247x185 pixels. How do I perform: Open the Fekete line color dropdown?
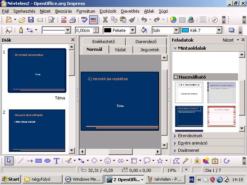(135, 30)
